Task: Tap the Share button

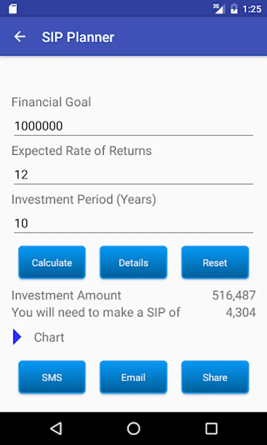Action: [215, 377]
